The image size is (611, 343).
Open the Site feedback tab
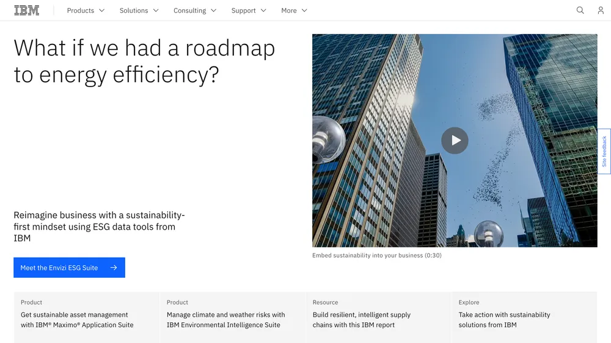[x=604, y=151]
